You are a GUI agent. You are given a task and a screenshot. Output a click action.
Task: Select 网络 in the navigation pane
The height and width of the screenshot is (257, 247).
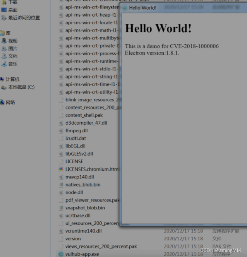10,103
